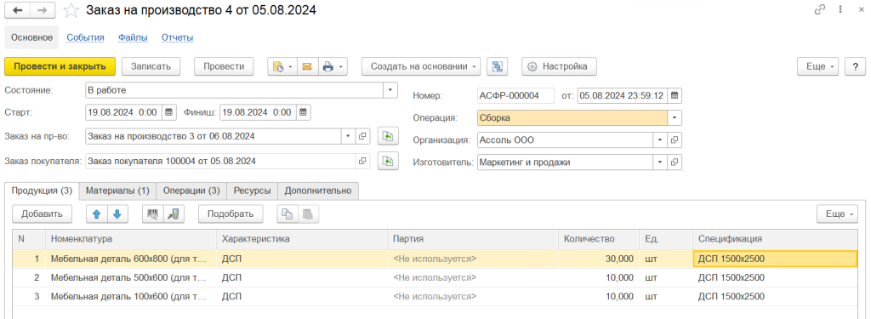Paste rows with the clipboard icon
The width and height of the screenshot is (871, 319).
[308, 214]
